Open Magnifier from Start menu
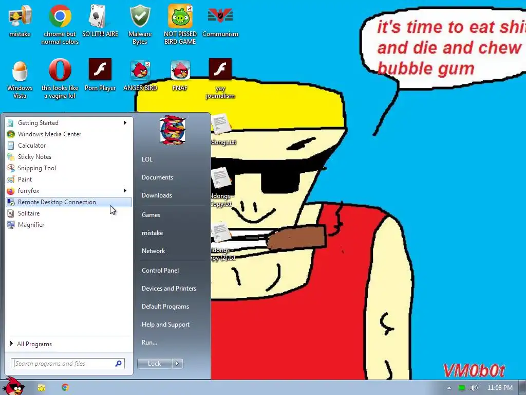Image resolution: width=526 pixels, height=395 pixels. coord(69,225)
